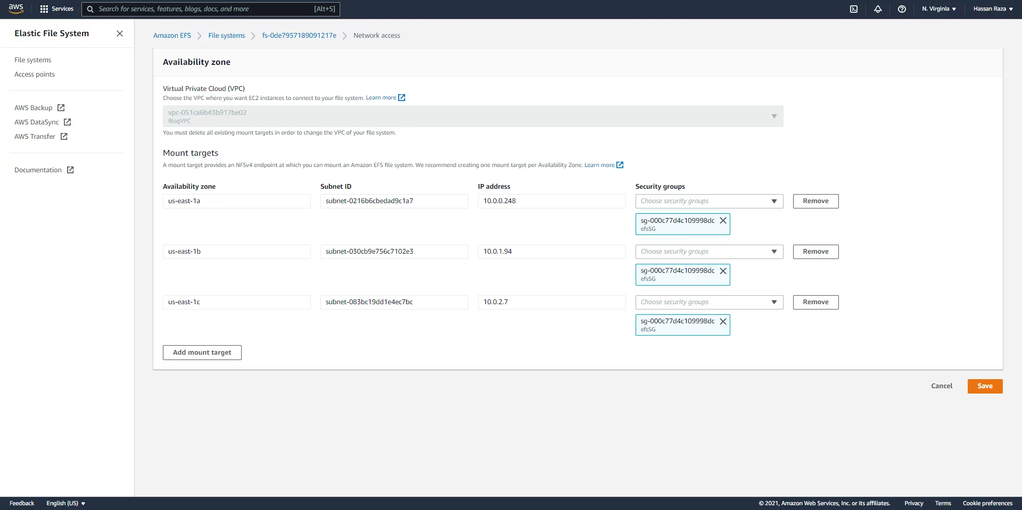Viewport: 1022px width, 510px height.
Task: Click IP address field 10.0.0.248
Action: pyautogui.click(x=552, y=201)
